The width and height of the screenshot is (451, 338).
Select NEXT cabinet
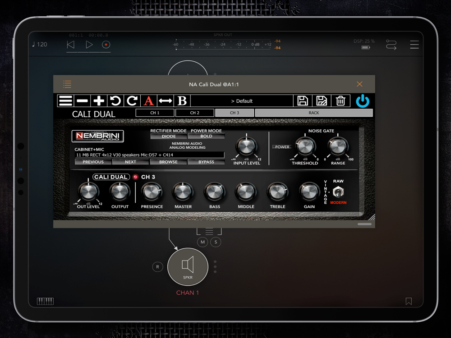pos(131,162)
